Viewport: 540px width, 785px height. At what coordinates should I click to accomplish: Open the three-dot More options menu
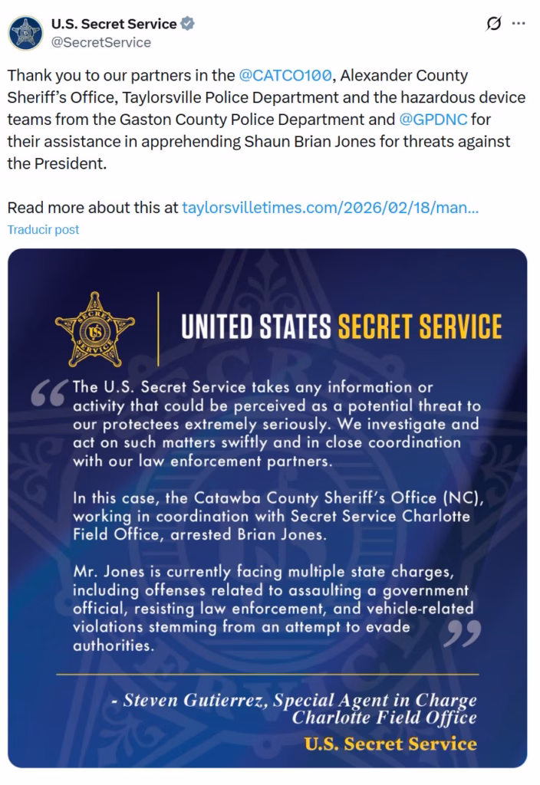(x=519, y=24)
